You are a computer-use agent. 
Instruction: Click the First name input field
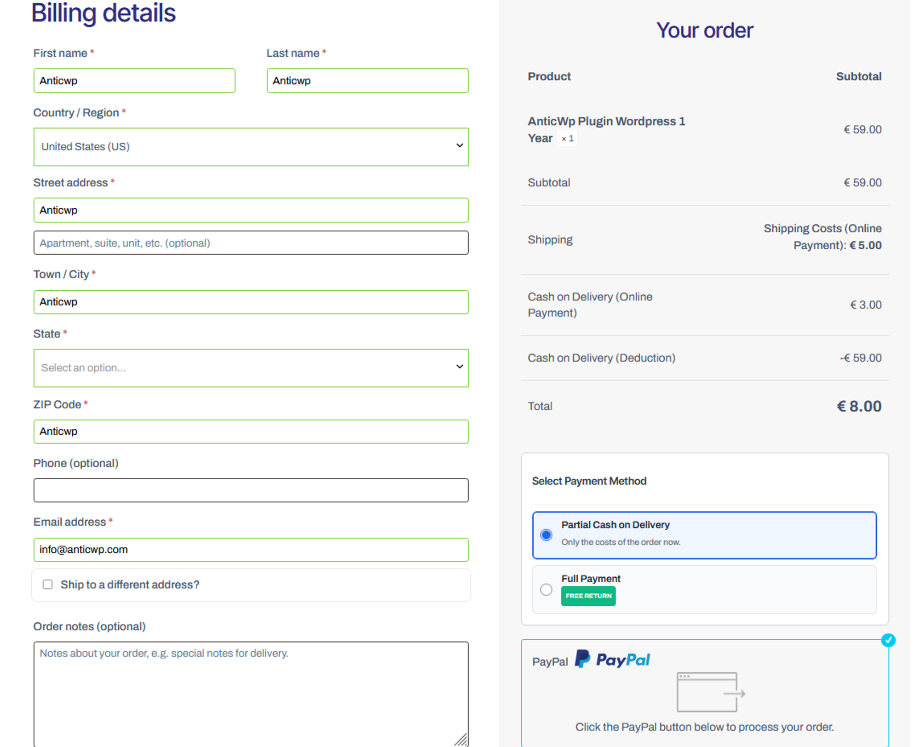tap(134, 81)
